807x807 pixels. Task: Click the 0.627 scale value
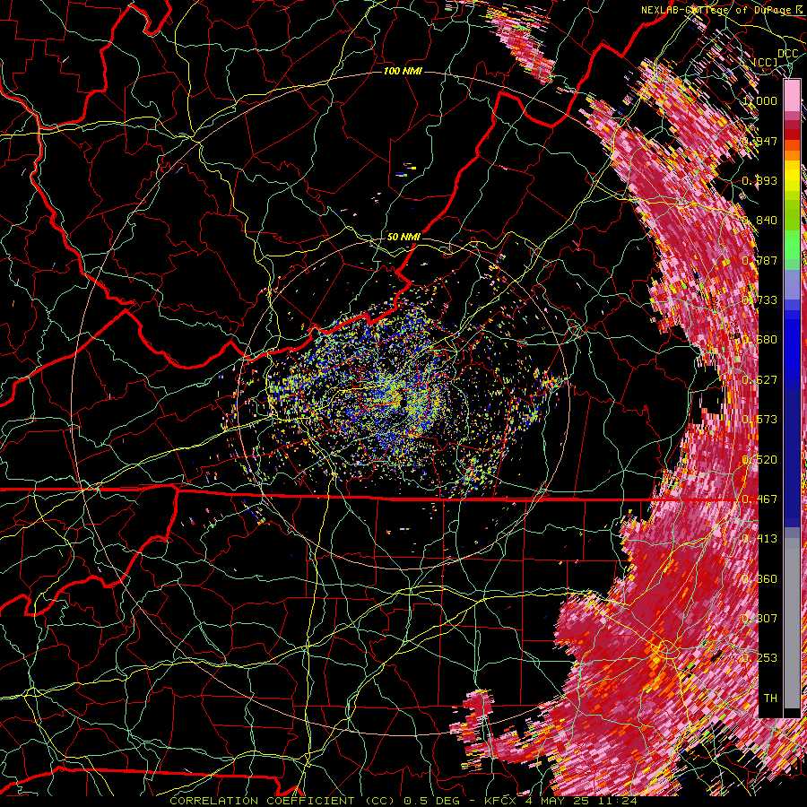(759, 380)
